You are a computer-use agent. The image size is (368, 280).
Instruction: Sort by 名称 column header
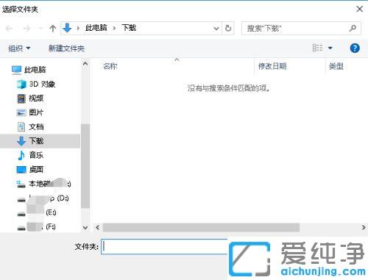click(x=110, y=66)
